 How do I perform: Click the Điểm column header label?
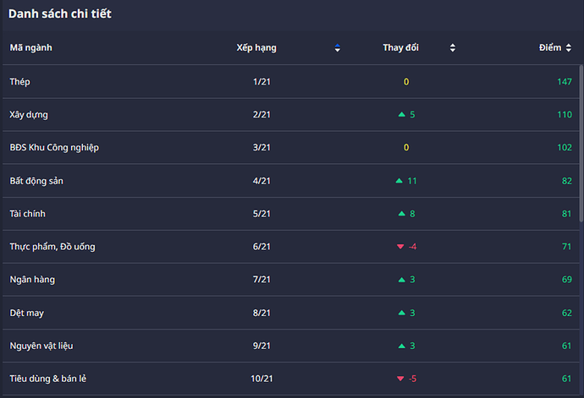(x=550, y=48)
